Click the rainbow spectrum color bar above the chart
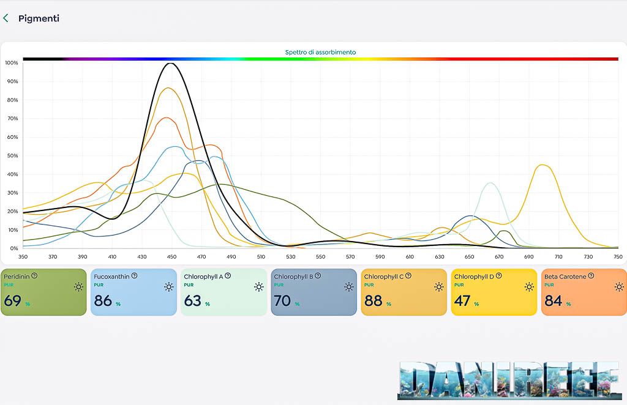Viewport: 627px width, 405px height. tap(320, 59)
